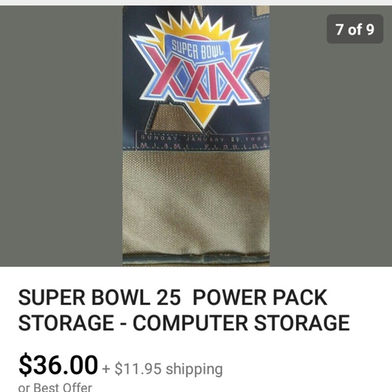The width and height of the screenshot is (392, 392).
Task: Click the tan football patch beside the logo
Action: click(x=260, y=82)
